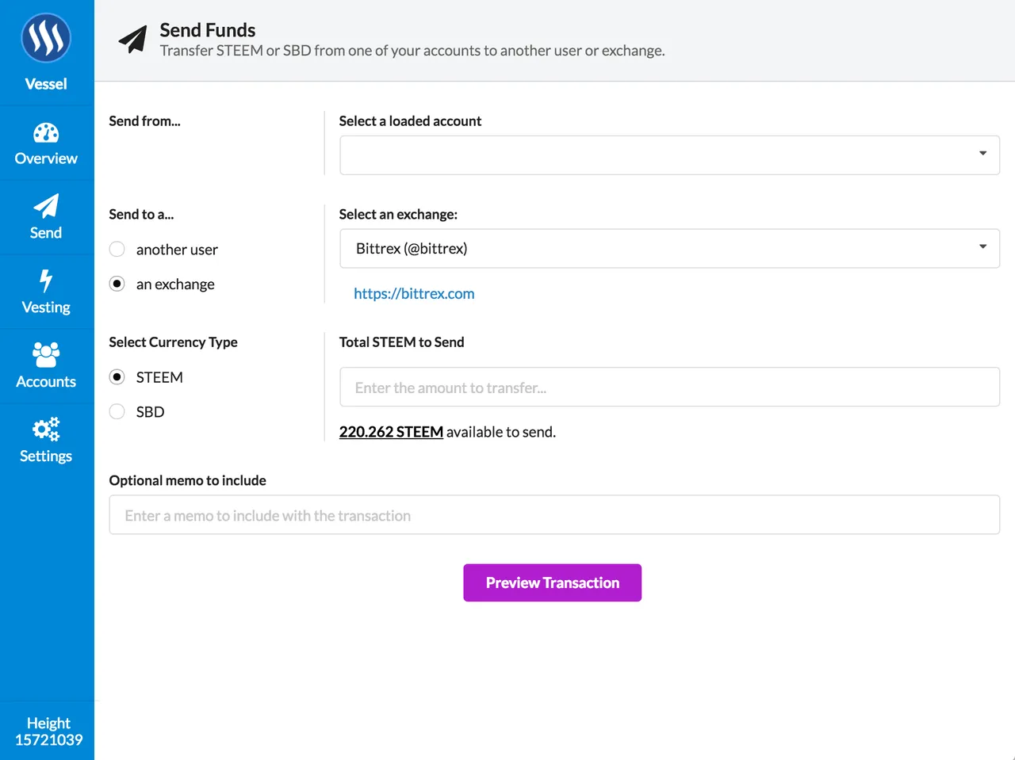Image resolution: width=1015 pixels, height=760 pixels.
Task: Select the 'another user' radio option
Action: tap(117, 250)
